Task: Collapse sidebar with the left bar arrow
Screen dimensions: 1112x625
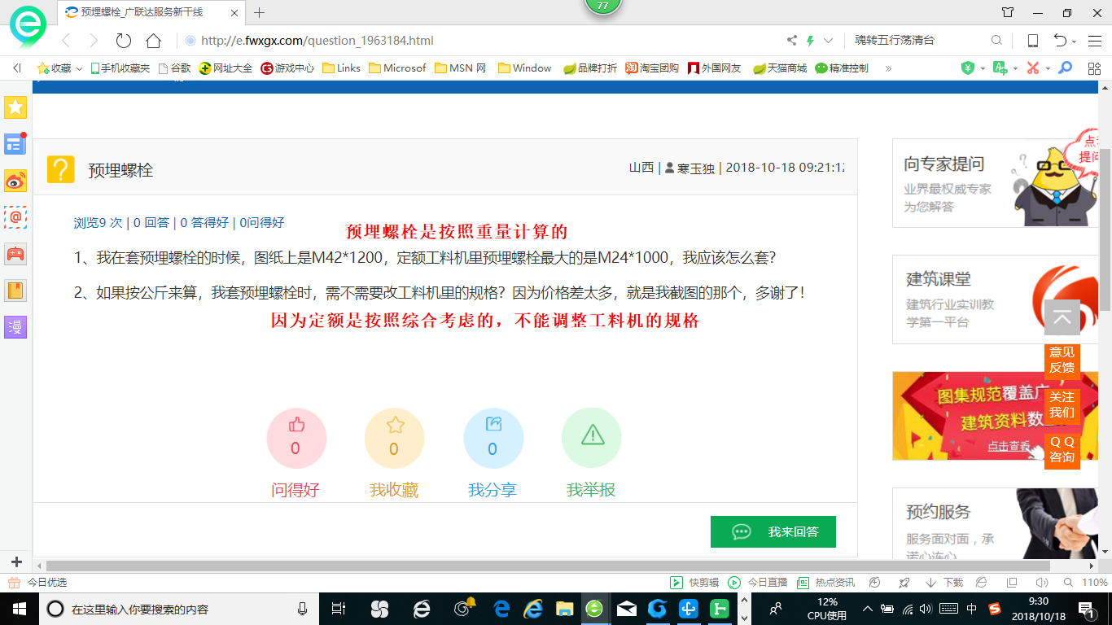Action: point(16,68)
